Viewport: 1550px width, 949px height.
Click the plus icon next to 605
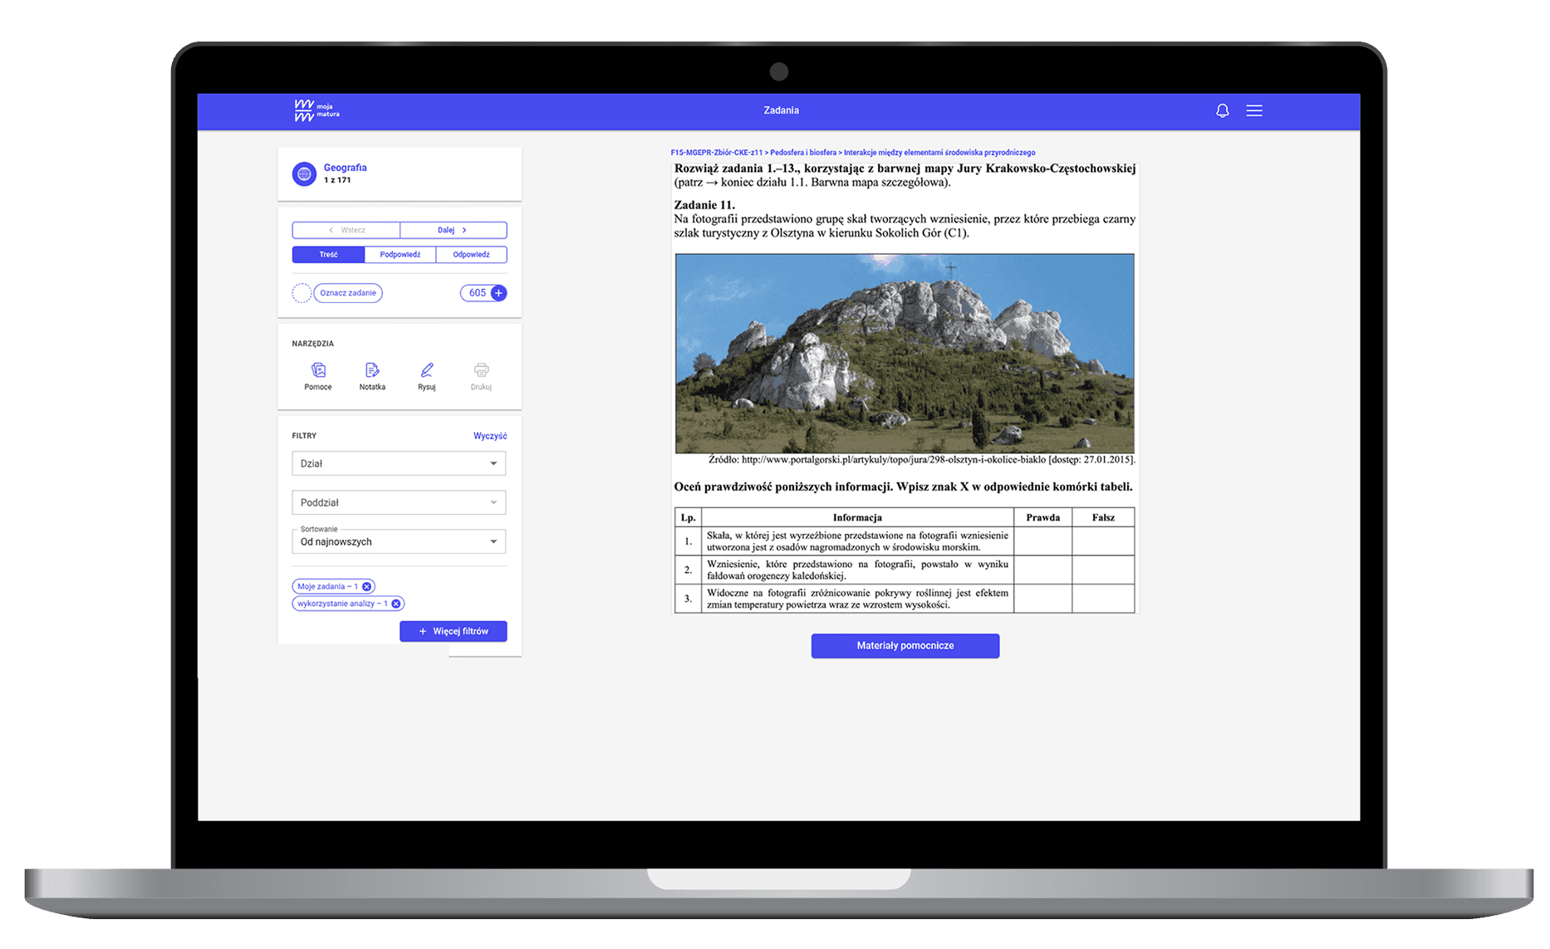(x=498, y=293)
